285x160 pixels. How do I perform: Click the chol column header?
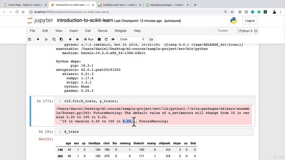click(x=106, y=143)
